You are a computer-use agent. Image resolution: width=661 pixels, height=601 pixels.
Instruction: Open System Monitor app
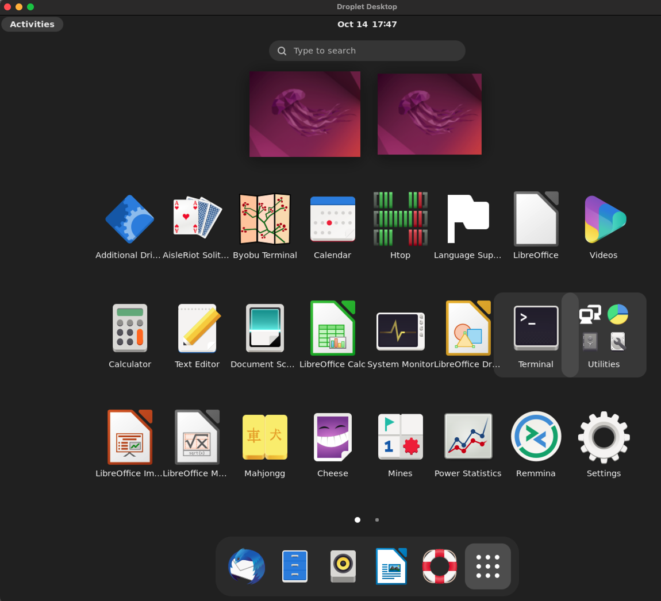pyautogui.click(x=400, y=330)
